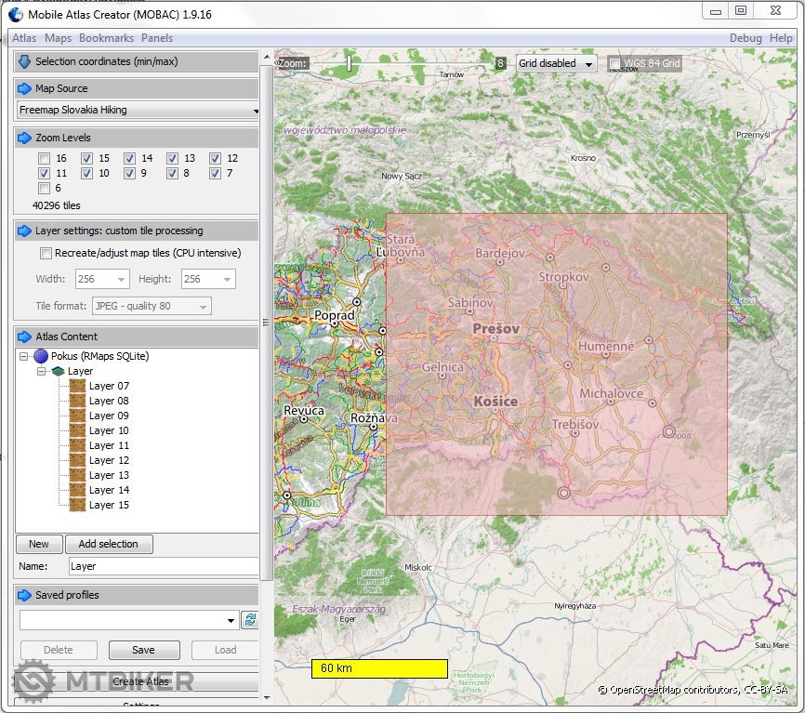
Task: Enable zoom level 16 checkbox
Action: [44, 159]
